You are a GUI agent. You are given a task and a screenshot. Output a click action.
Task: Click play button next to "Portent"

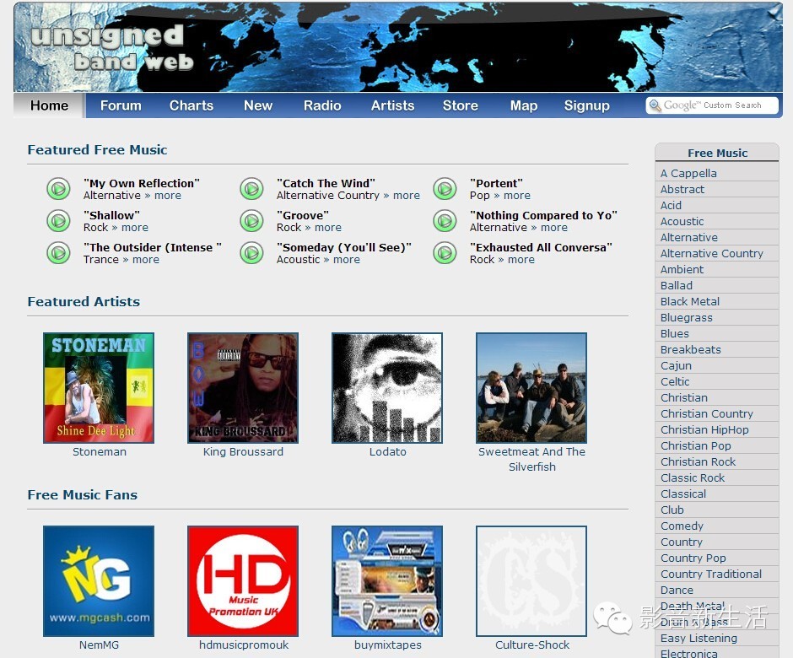[x=445, y=189]
